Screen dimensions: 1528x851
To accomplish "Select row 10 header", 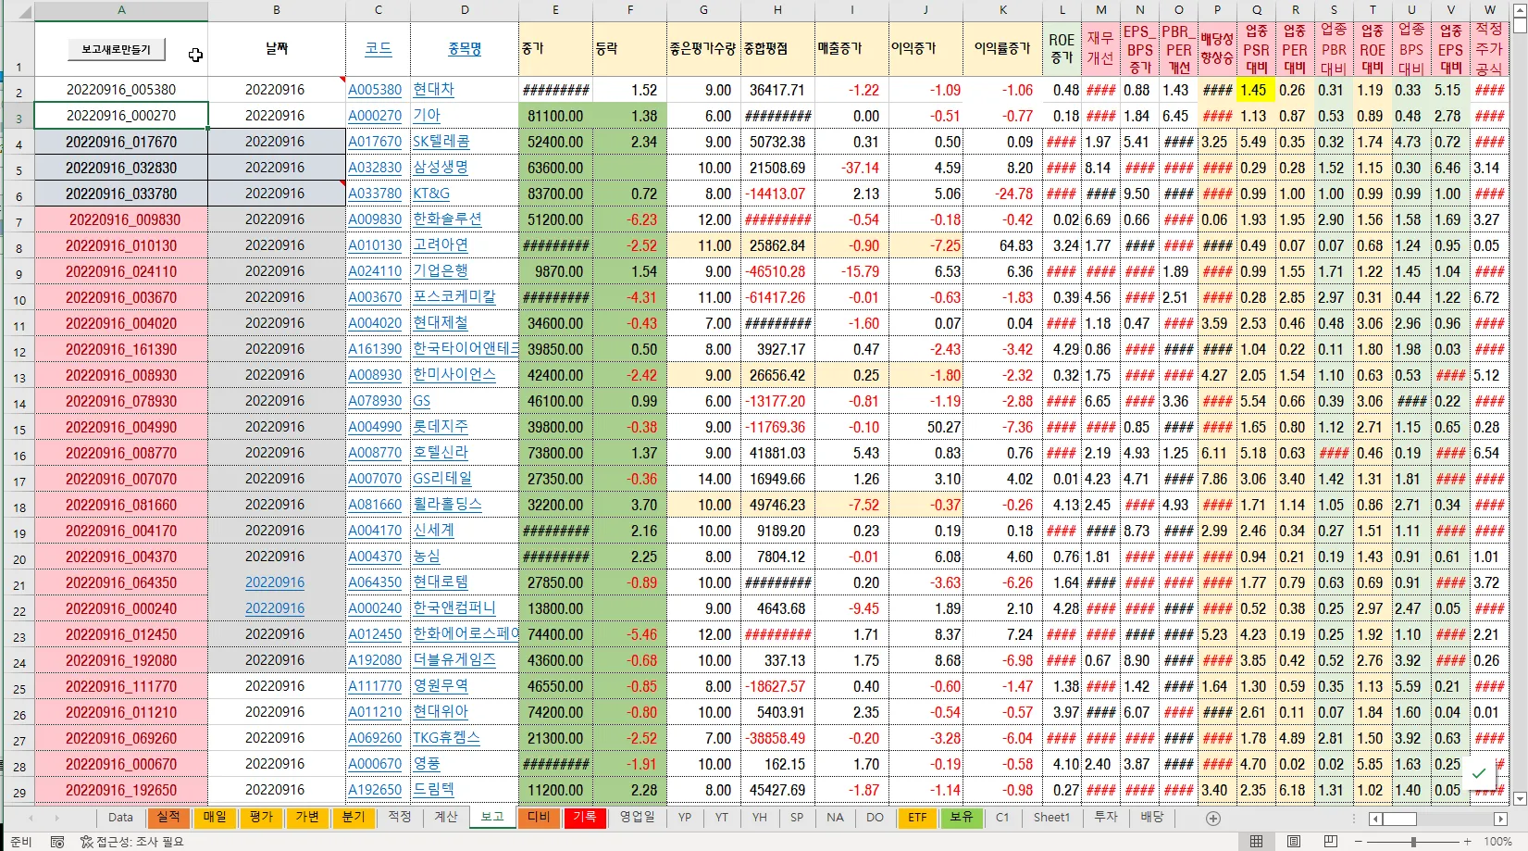I will click(x=18, y=298).
